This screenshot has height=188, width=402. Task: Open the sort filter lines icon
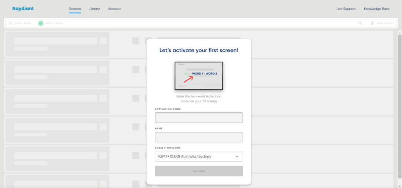[x=10, y=23]
